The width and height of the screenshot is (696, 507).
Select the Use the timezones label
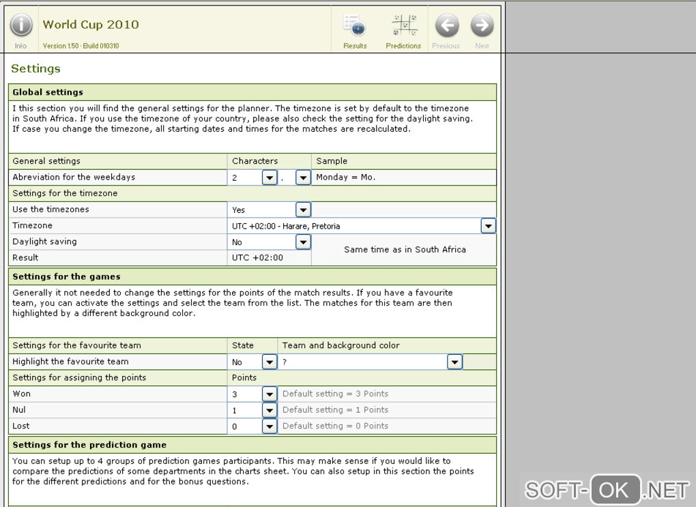pyautogui.click(x=50, y=209)
